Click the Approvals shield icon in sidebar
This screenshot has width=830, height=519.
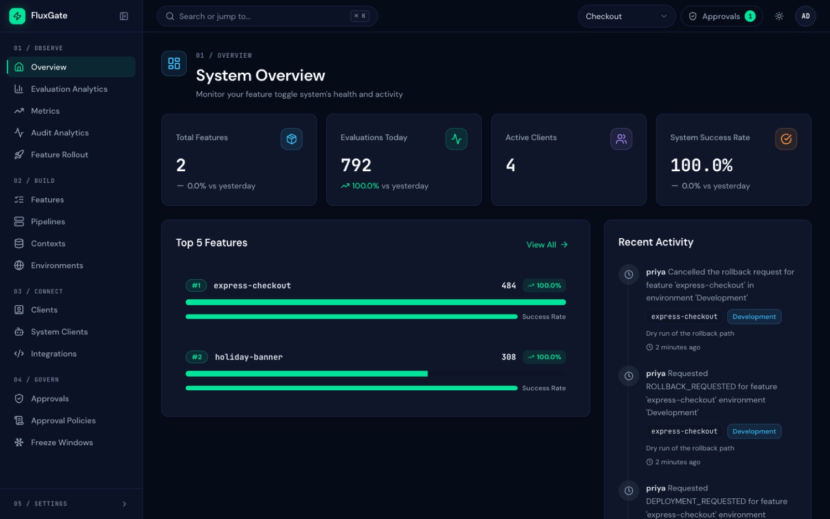[x=19, y=399]
